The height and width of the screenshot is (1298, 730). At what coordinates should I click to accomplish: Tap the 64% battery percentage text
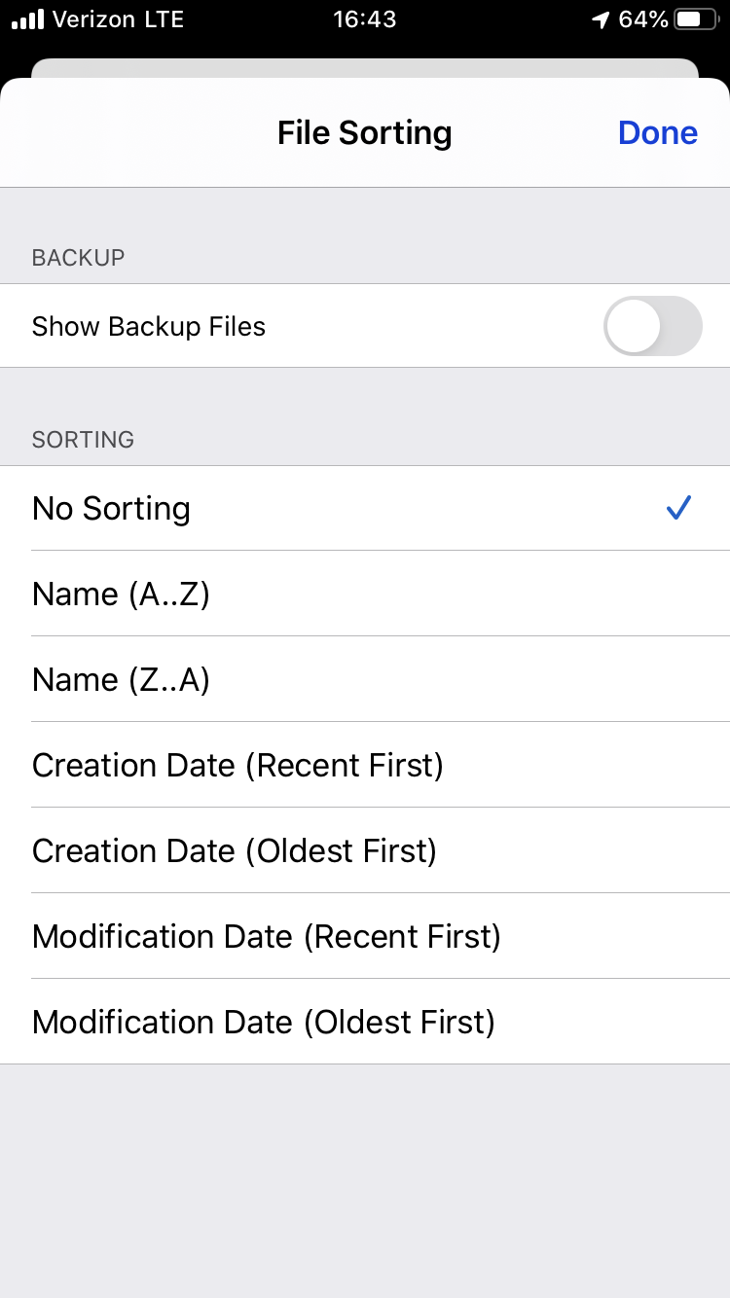click(x=644, y=18)
